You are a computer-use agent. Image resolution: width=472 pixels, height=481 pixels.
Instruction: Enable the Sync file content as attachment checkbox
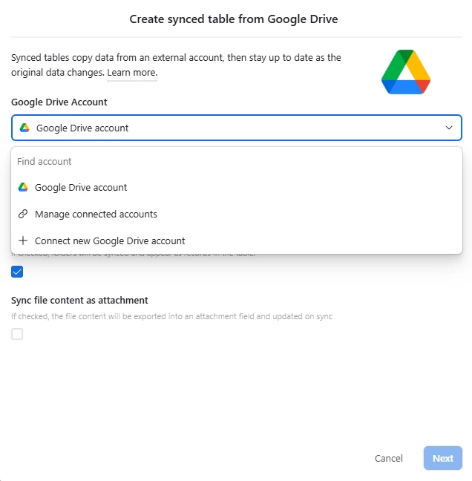tap(17, 334)
